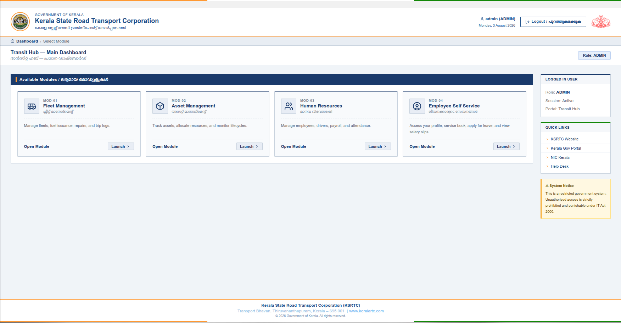Image resolution: width=621 pixels, height=323 pixels.
Task: Launch the Fleet Management module
Action: [121, 146]
